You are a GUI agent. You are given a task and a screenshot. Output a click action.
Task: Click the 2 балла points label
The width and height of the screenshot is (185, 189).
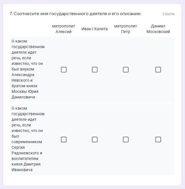click(x=168, y=14)
